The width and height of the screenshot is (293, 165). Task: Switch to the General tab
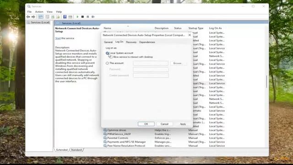[108, 42]
